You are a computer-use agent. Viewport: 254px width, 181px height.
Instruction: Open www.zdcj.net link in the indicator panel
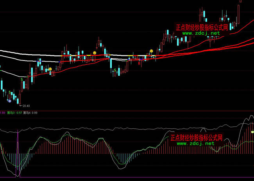point(195,144)
